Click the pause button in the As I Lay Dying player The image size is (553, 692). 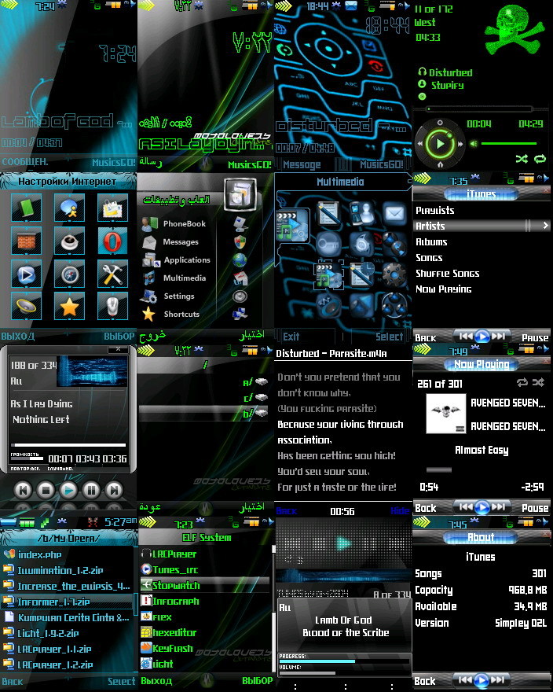tap(91, 490)
